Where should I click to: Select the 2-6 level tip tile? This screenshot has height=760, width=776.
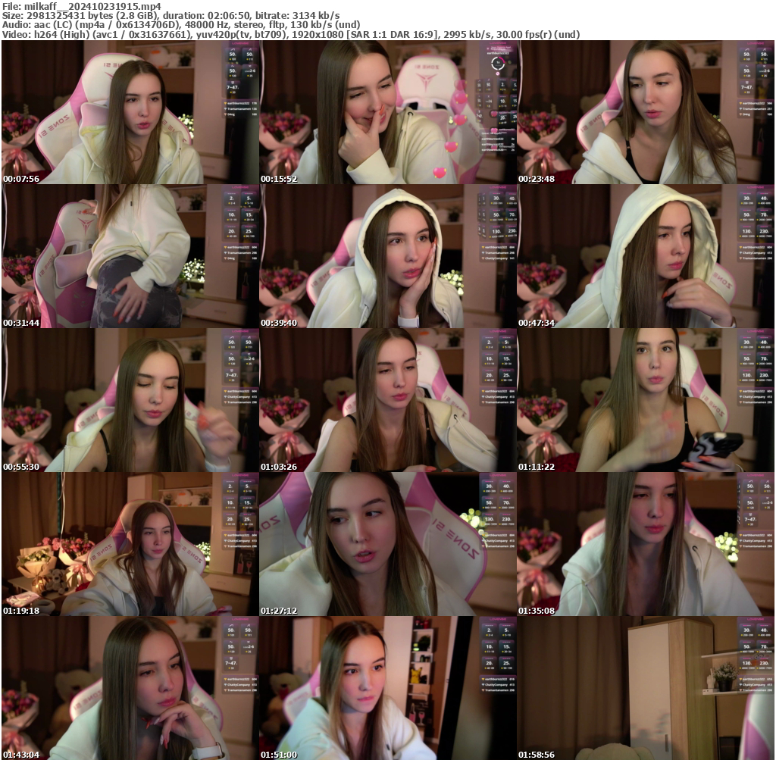763,71
